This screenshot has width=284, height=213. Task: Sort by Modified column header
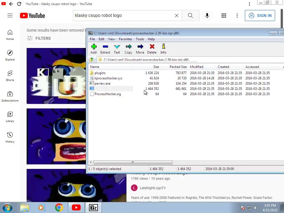pos(202,67)
